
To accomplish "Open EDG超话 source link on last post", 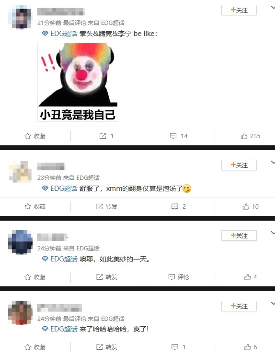I will 113,319.
